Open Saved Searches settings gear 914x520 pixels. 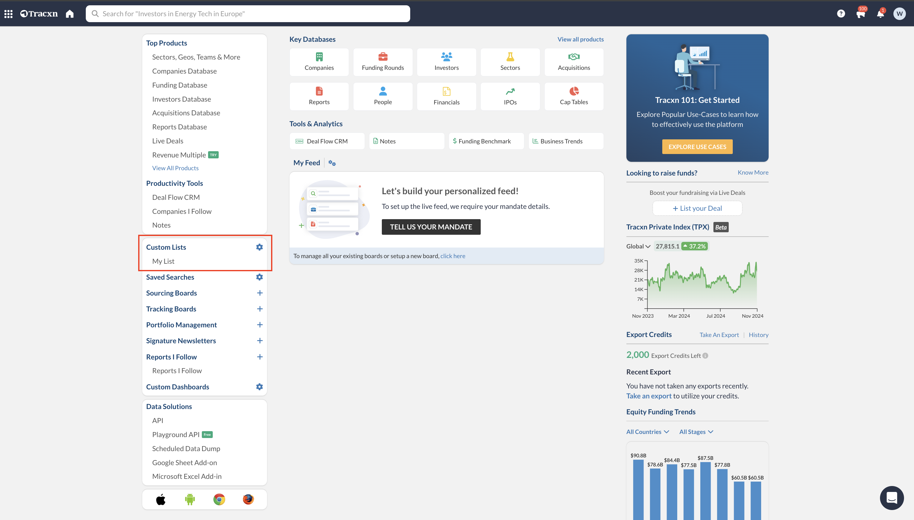[260, 277]
